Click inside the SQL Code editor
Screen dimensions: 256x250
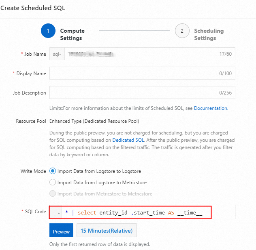coord(142,212)
